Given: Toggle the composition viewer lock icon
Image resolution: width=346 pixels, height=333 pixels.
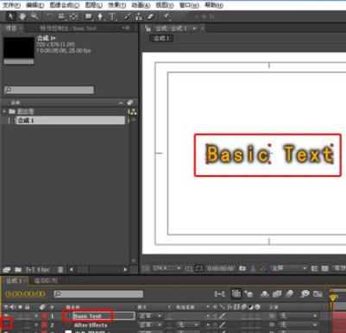Looking at the screenshot, I should click(x=148, y=28).
